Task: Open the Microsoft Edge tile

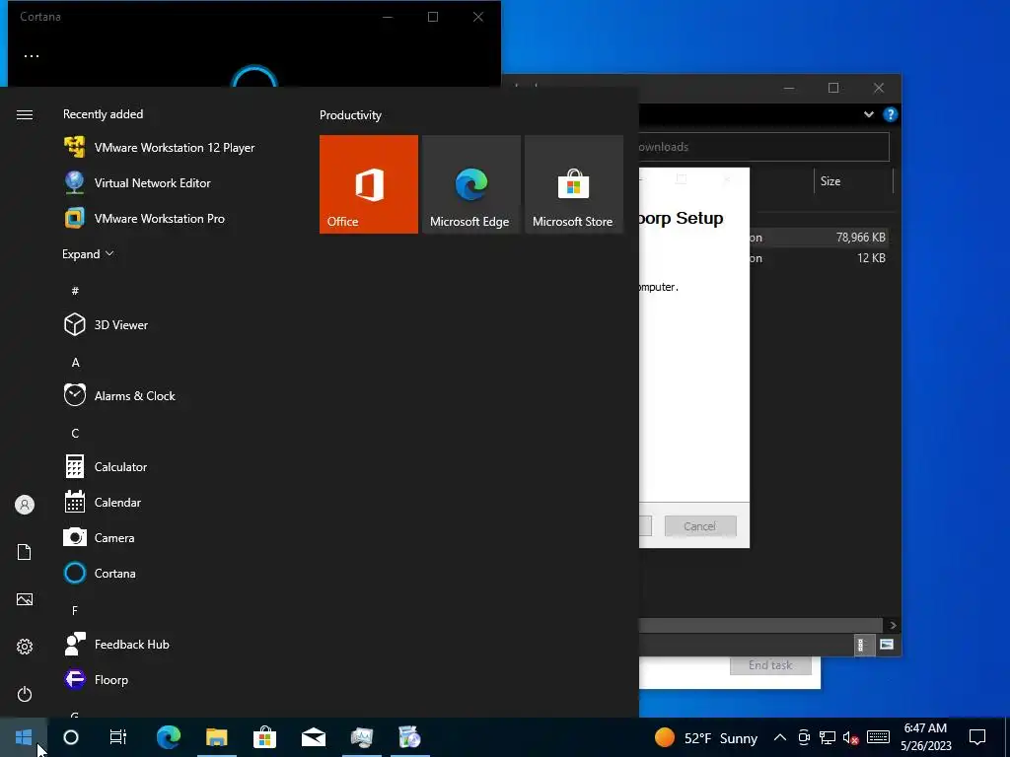Action: [470, 184]
